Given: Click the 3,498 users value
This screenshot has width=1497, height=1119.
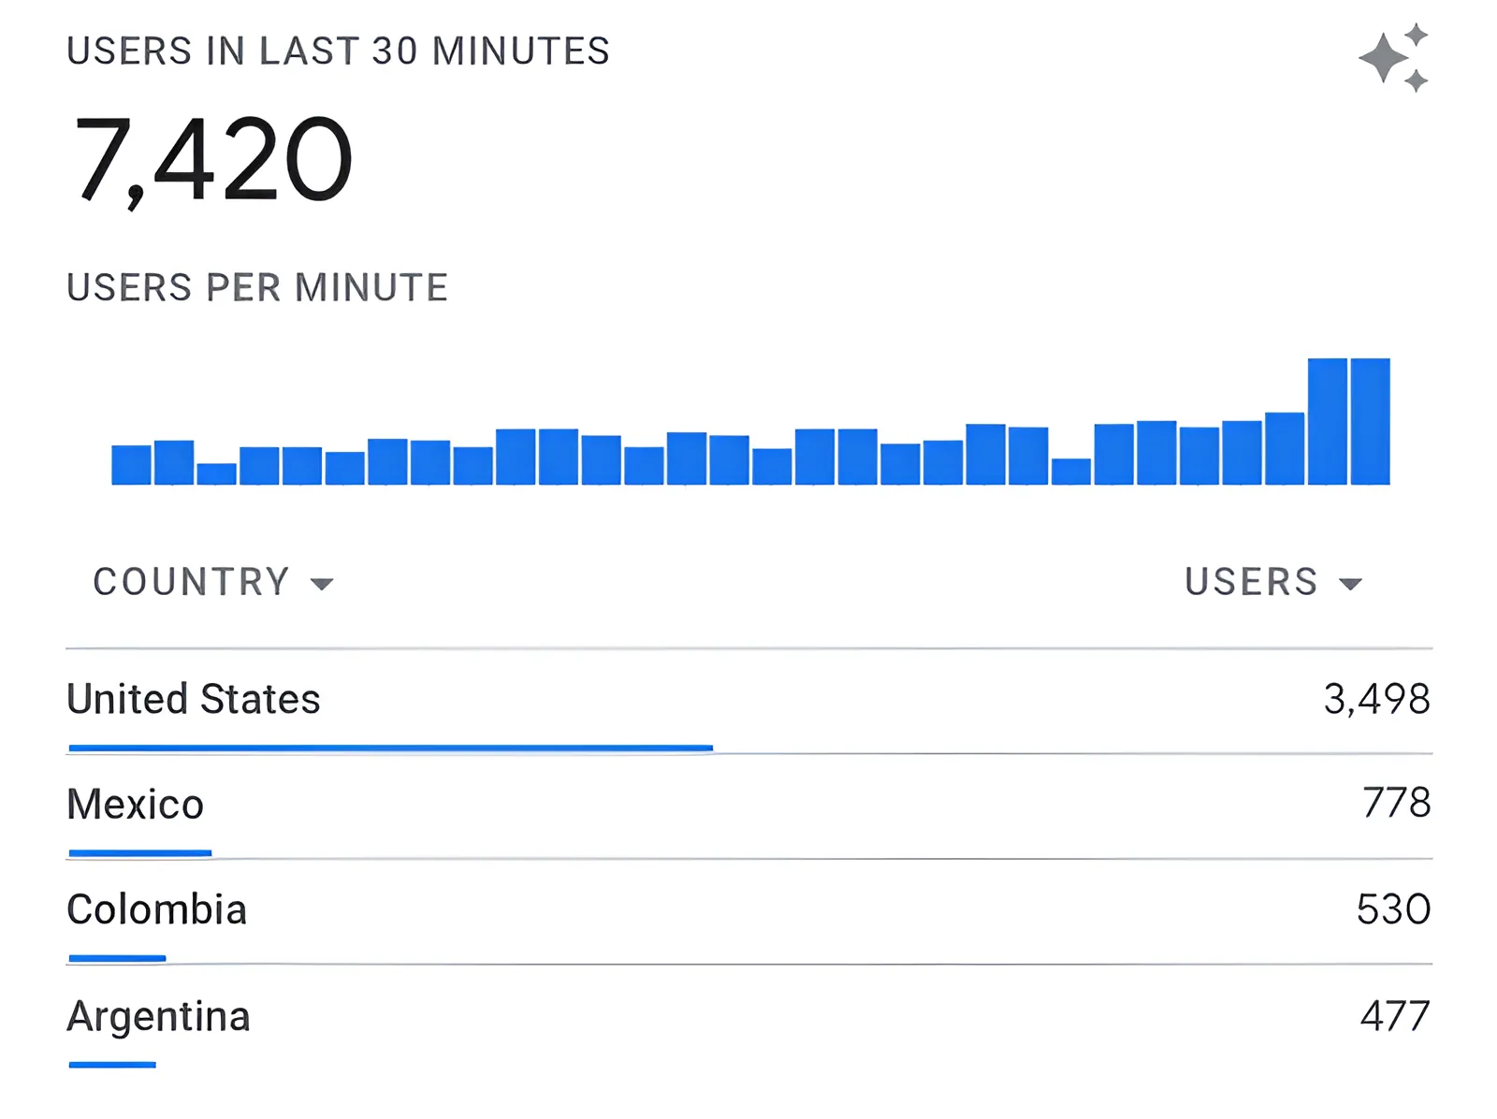Looking at the screenshot, I should click(x=1376, y=700).
